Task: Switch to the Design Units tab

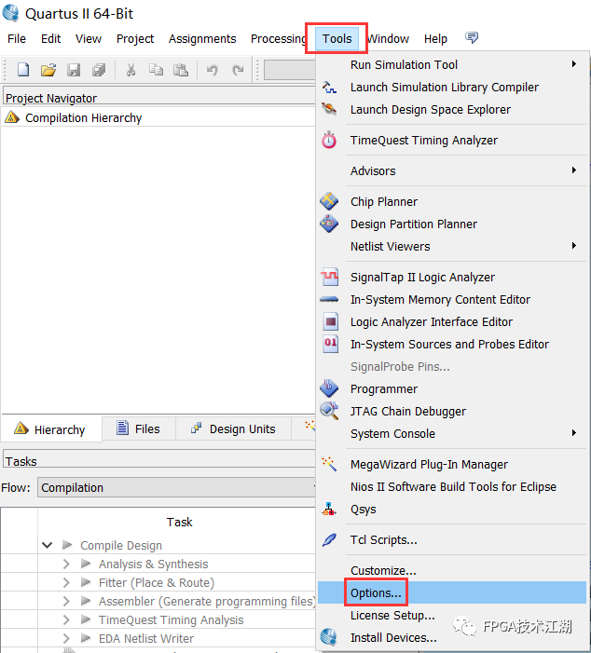Action: click(233, 429)
